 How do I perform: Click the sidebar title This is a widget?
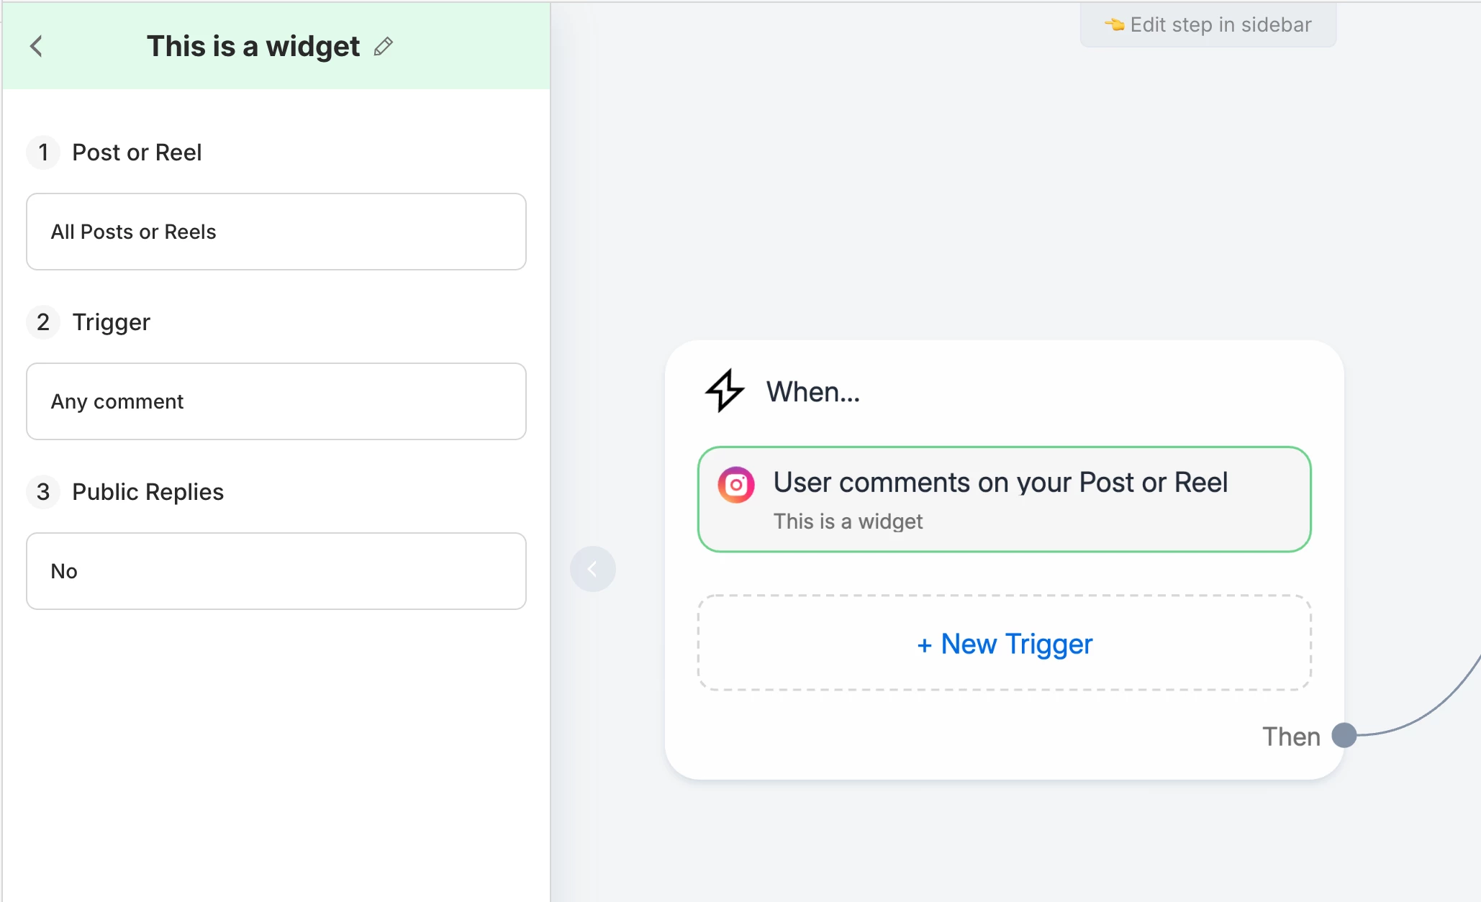[253, 47]
